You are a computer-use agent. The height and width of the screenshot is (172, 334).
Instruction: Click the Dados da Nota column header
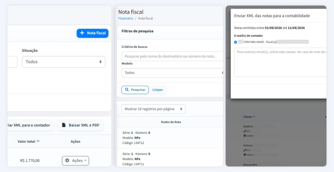point(171,122)
